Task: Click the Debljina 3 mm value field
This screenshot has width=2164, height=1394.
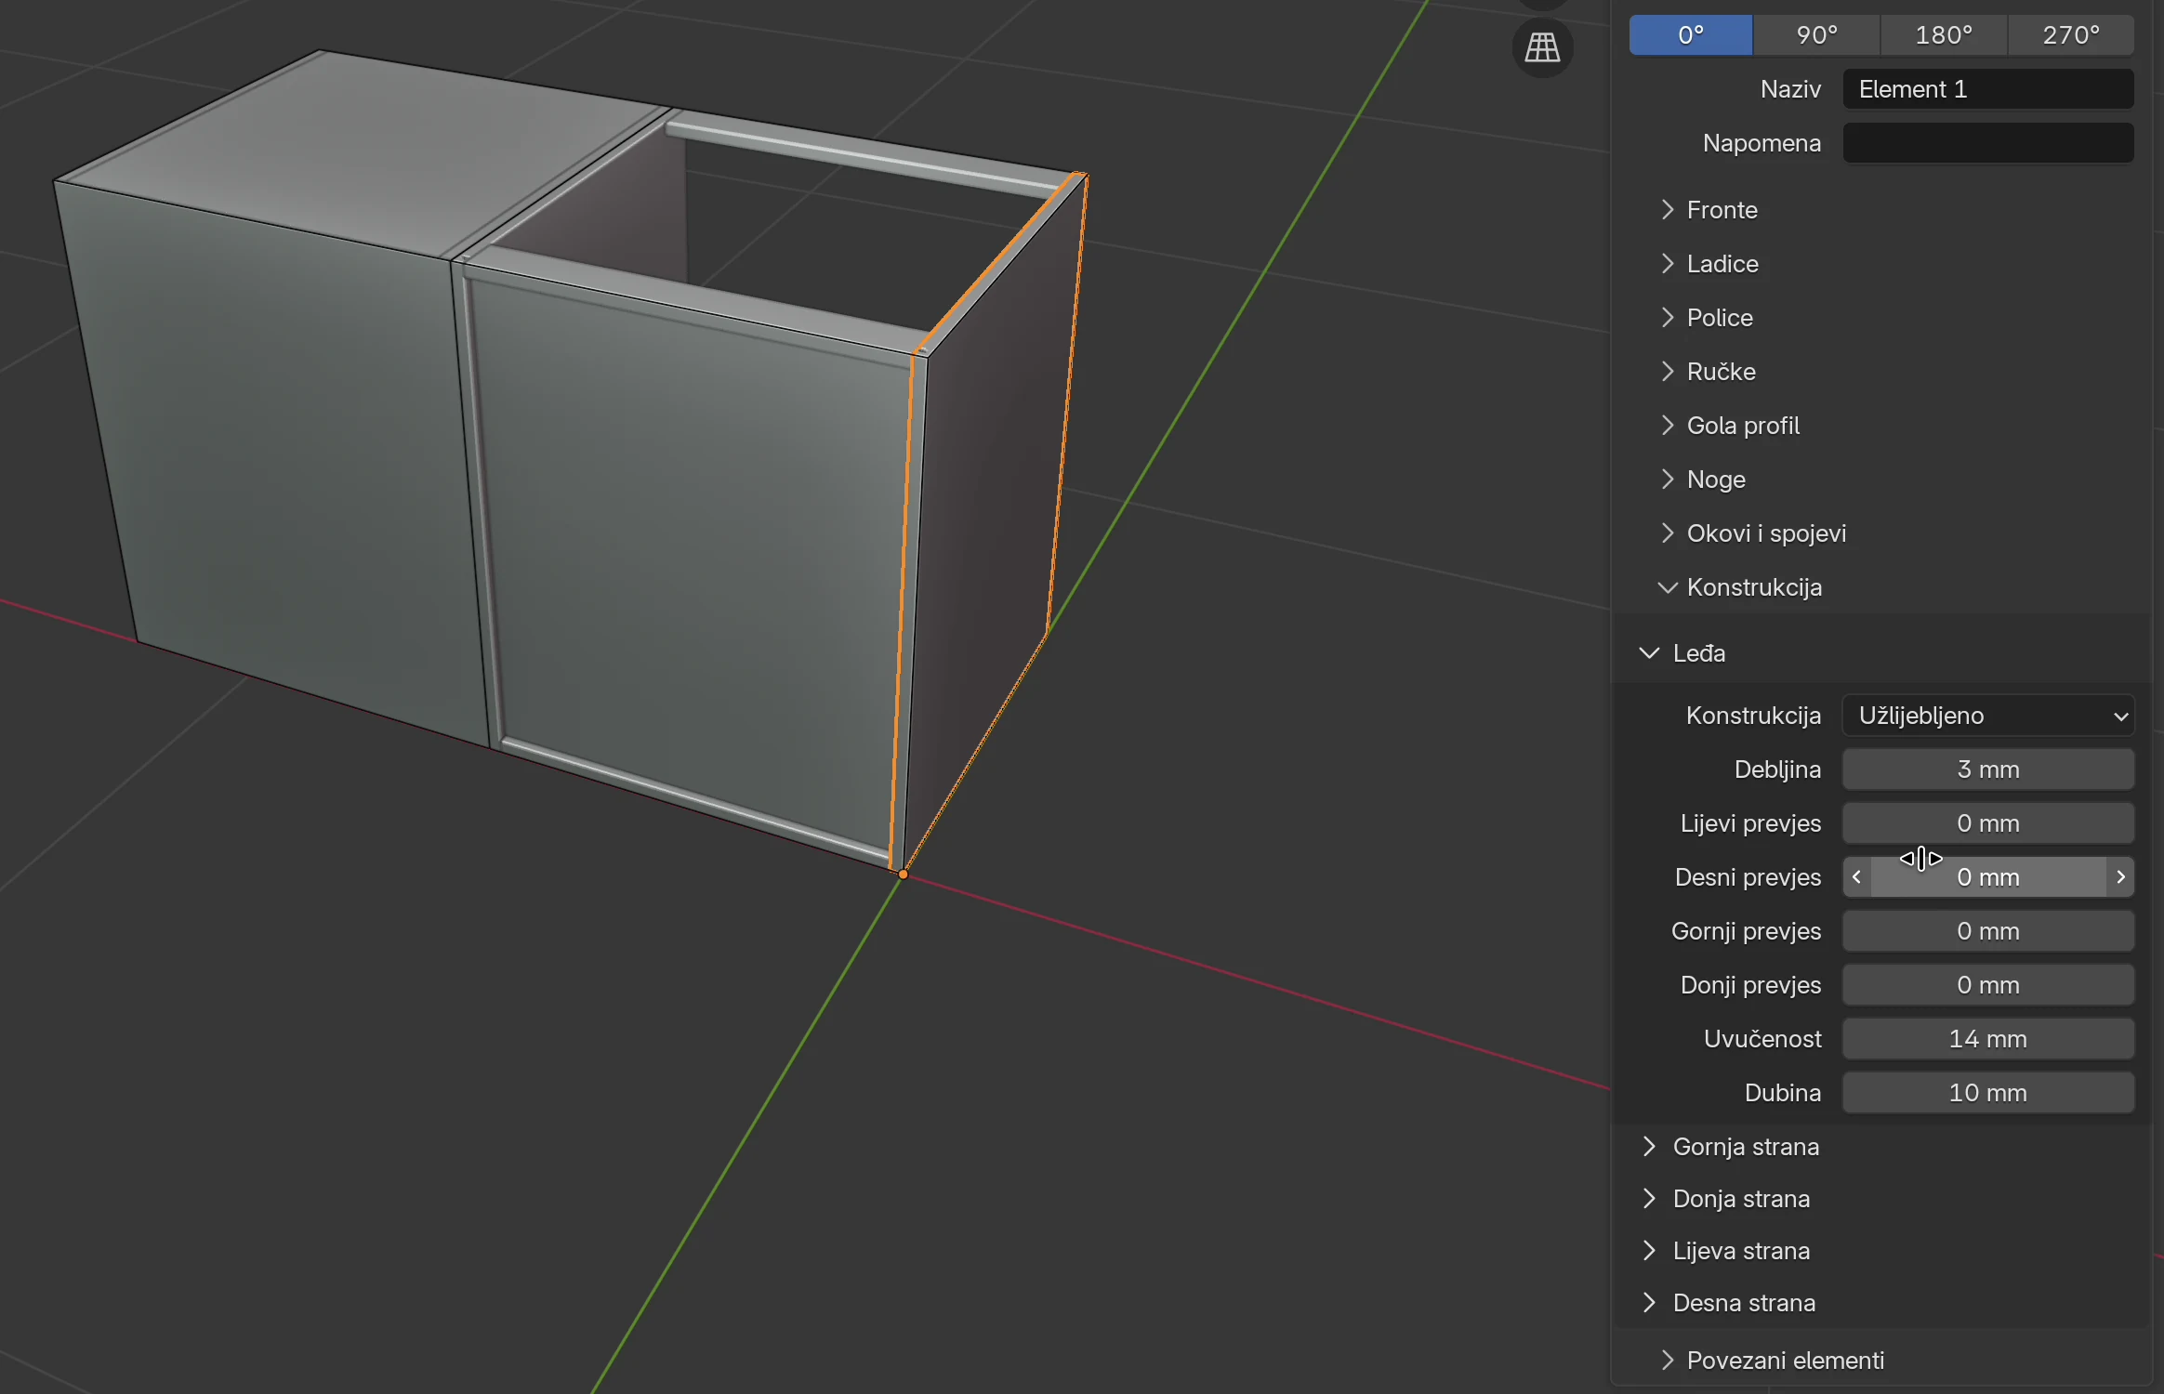Action: point(1988,769)
